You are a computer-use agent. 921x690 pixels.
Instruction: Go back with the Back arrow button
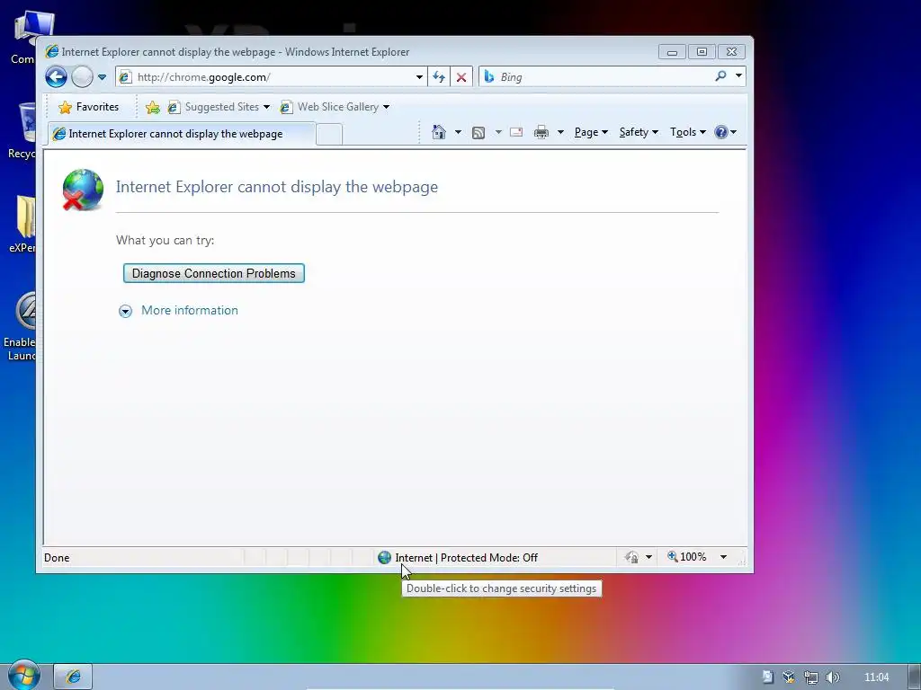[x=57, y=77]
